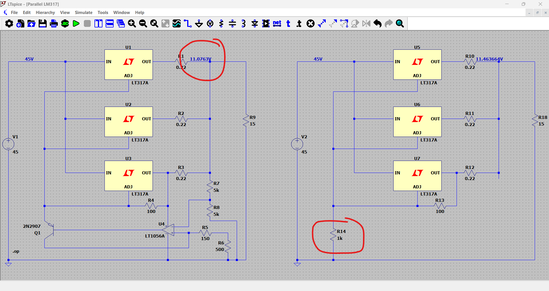Open a file with the folder icon

click(31, 23)
